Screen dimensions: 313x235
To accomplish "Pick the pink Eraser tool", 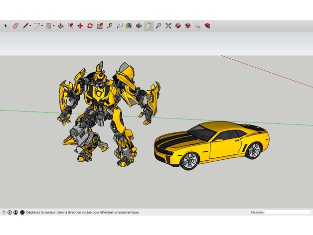I will [x=15, y=26].
